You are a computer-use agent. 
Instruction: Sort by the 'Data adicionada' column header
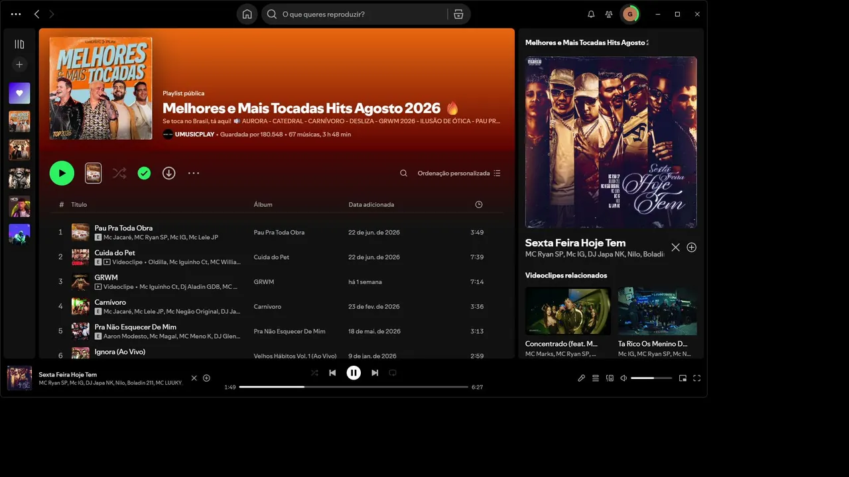[x=371, y=205]
